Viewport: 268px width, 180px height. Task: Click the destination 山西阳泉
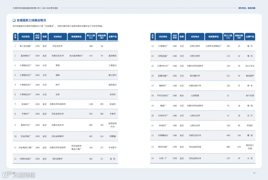tap(195, 96)
